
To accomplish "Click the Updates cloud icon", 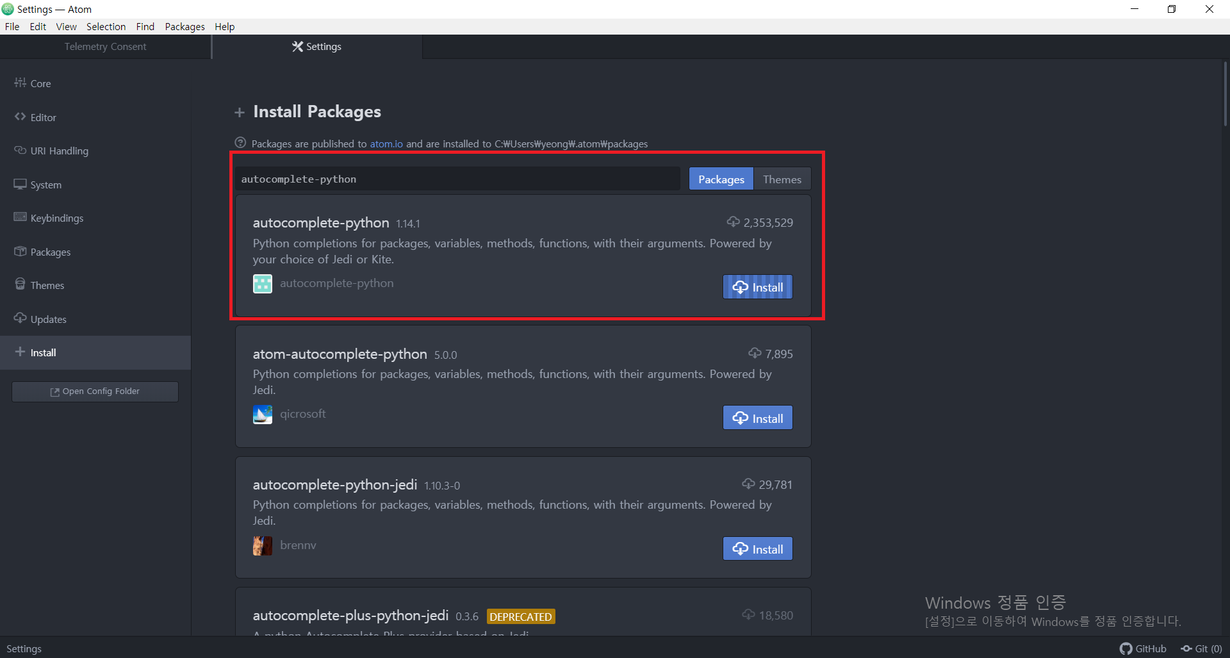I will click(x=20, y=318).
